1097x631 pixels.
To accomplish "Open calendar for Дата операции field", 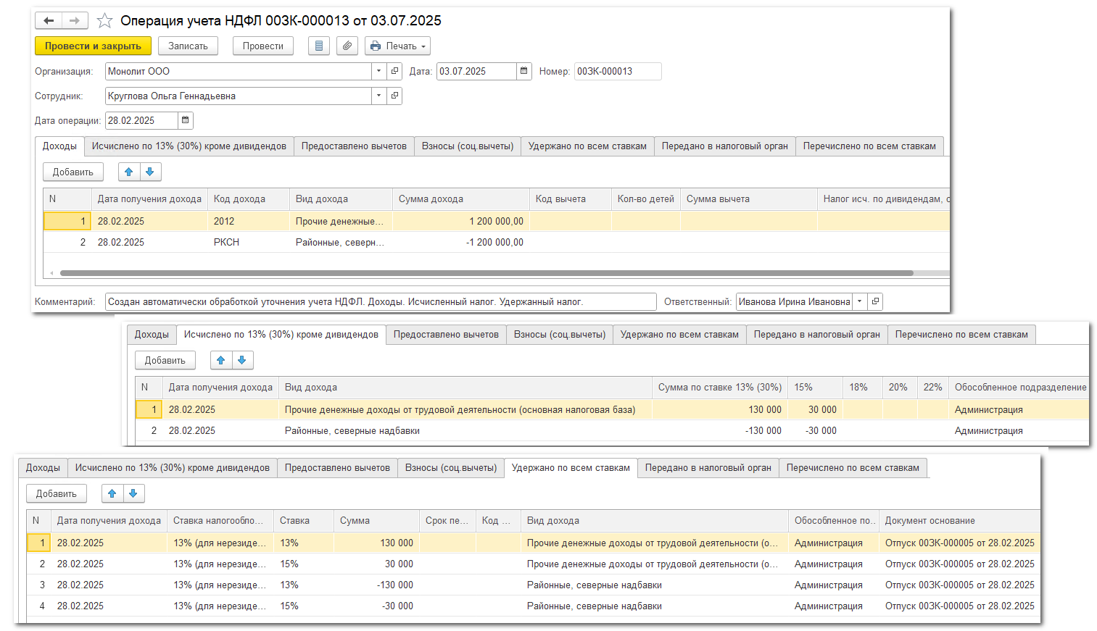I will [185, 120].
